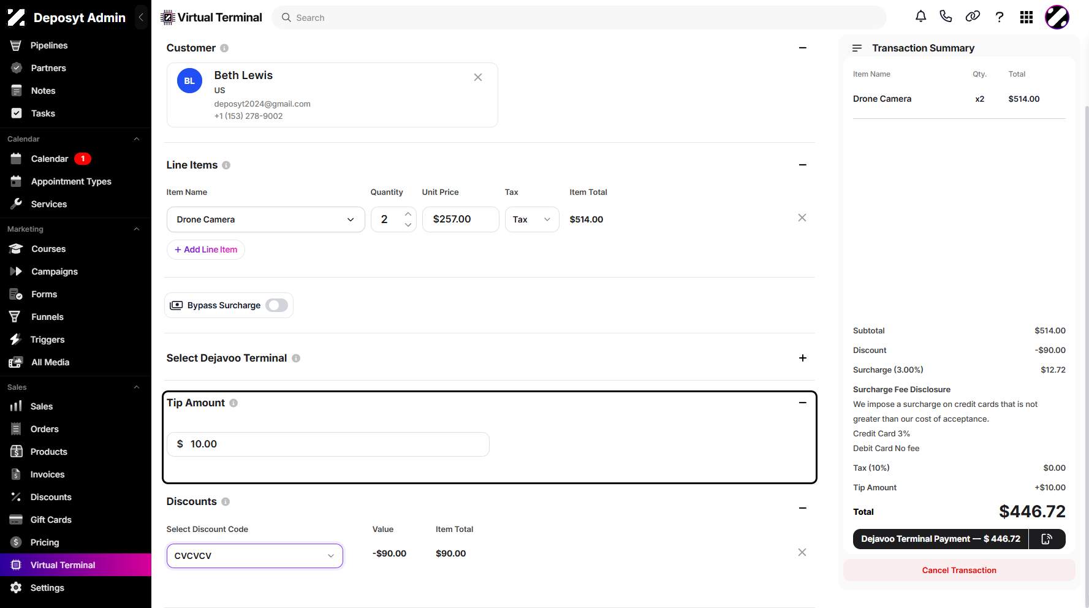Click info icon beside Select Dejavoo Terminal
Viewport: 1089px width, 608px height.
coord(296,358)
